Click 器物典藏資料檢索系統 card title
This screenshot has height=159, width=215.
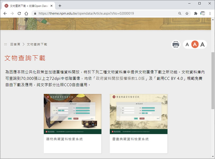[64, 139]
